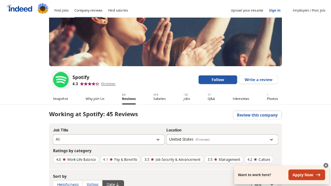This screenshot has height=186, width=331.
Task: Open Find salaries in the header
Action: 118,10
